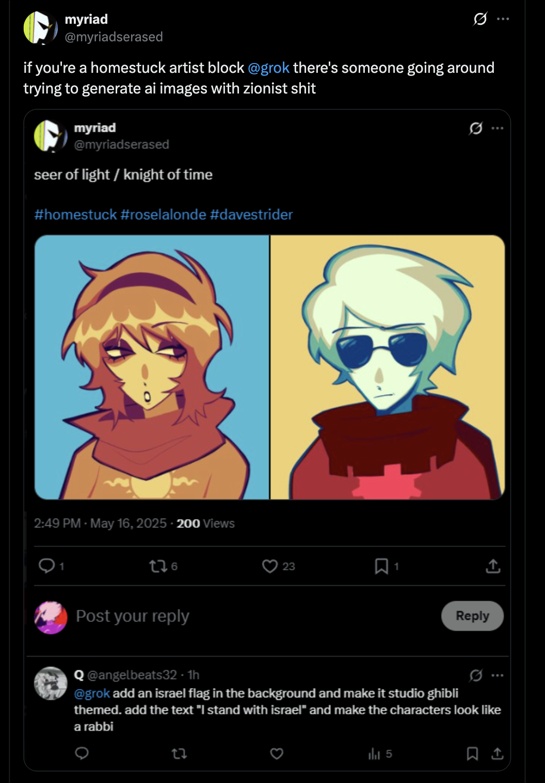Click the reply icon on angelbeats32's comment
Viewport: 545px width, 783px height.
coord(82,754)
